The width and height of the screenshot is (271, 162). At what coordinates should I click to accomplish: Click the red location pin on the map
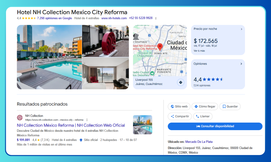[x=160, y=47]
